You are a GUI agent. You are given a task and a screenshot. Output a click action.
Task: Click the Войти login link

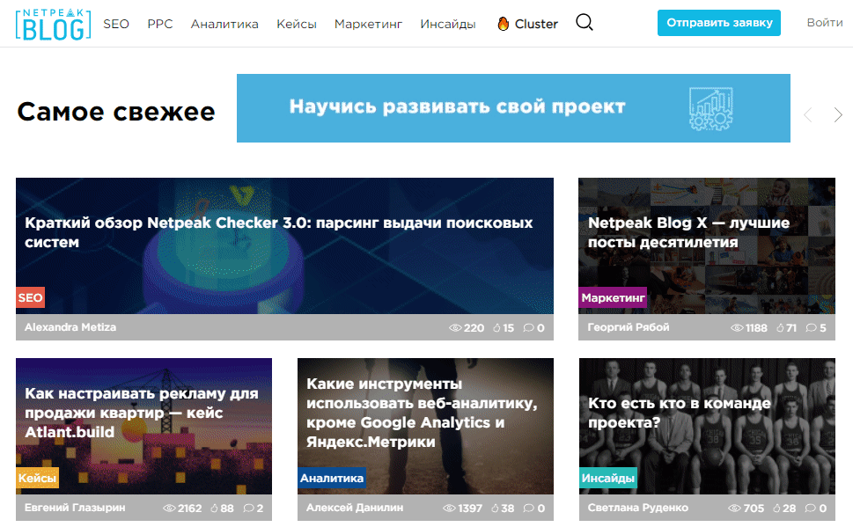point(825,23)
